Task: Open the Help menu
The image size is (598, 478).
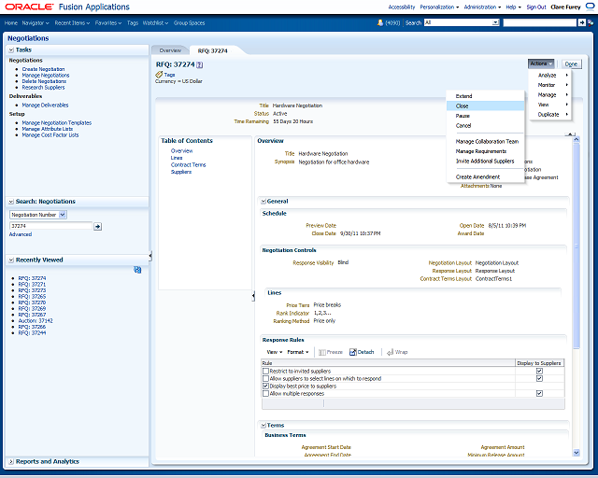Action: pos(513,7)
